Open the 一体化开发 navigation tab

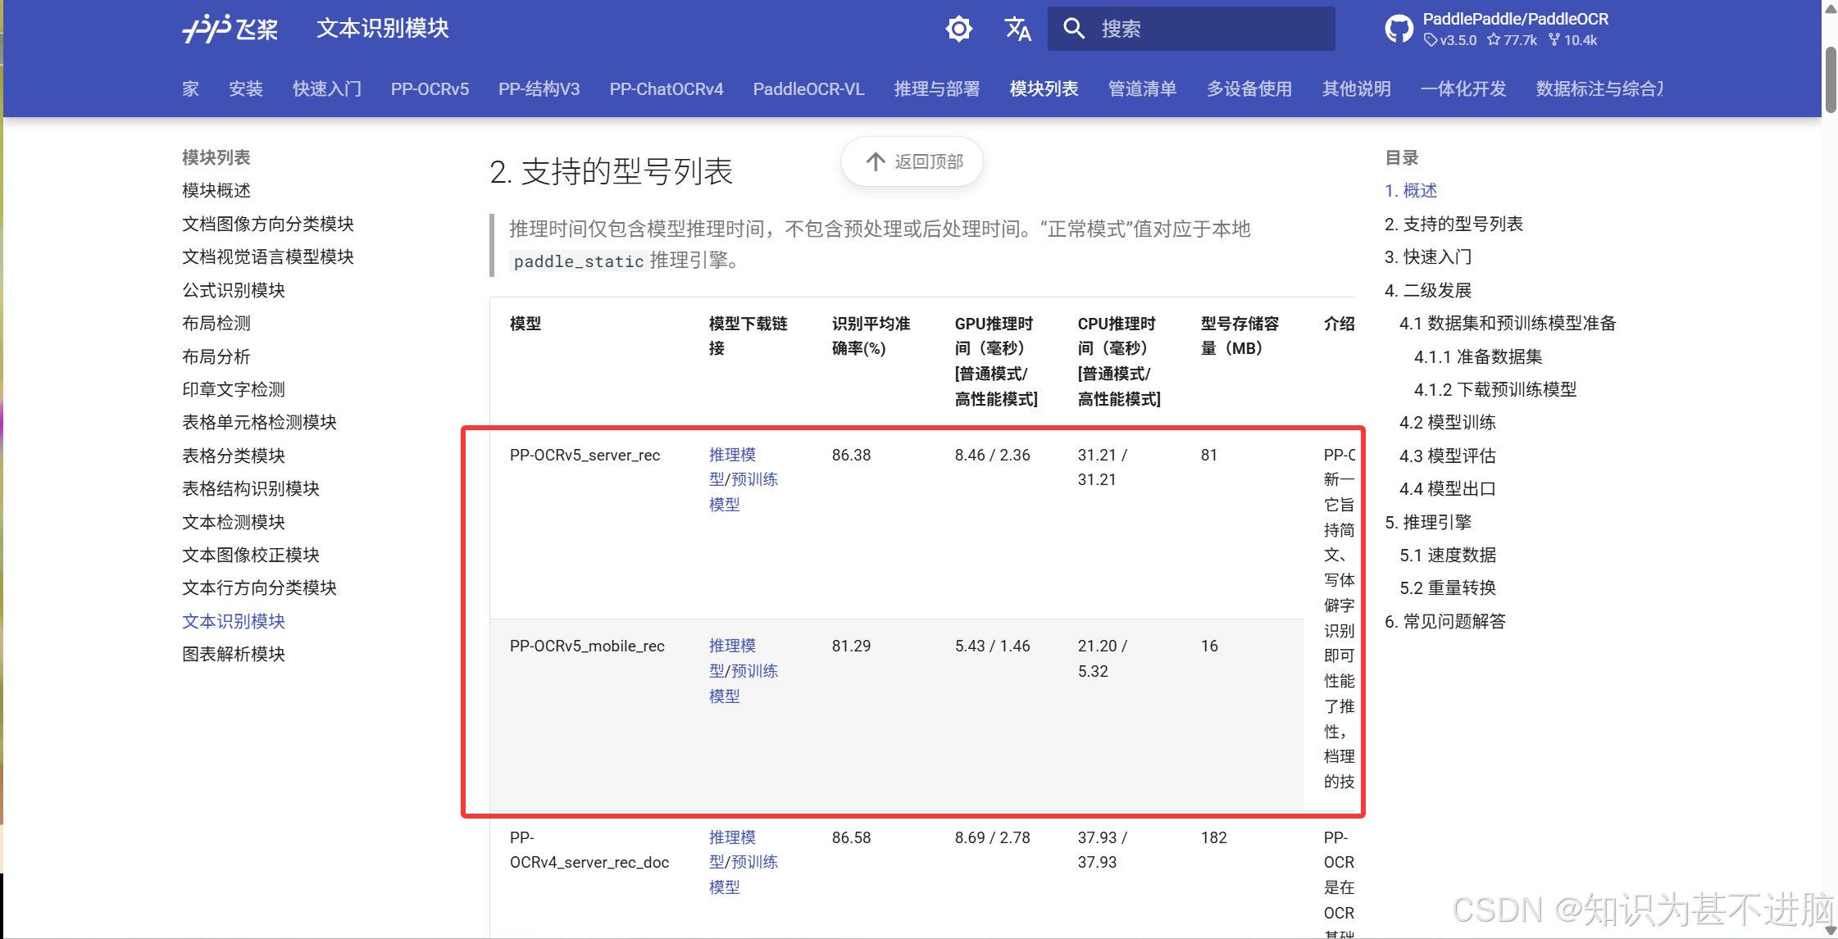point(1463,88)
